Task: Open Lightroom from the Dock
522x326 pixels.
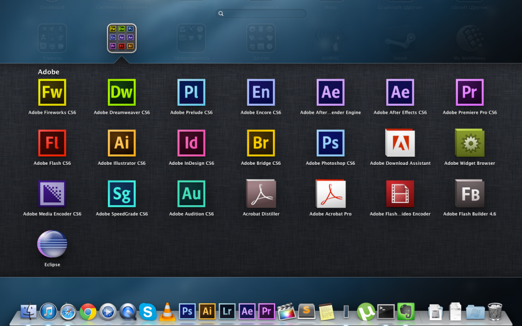Action: click(x=227, y=311)
